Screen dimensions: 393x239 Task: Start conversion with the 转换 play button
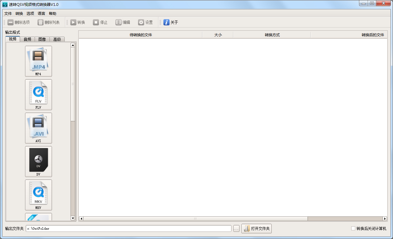(78, 22)
